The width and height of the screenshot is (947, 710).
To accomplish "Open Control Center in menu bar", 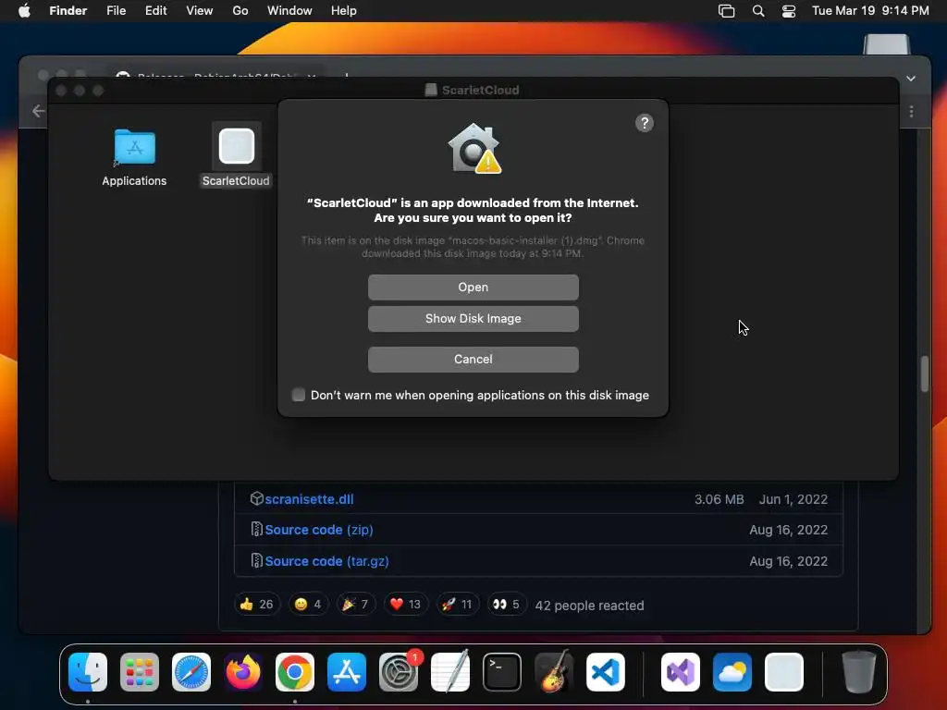I will tap(789, 11).
